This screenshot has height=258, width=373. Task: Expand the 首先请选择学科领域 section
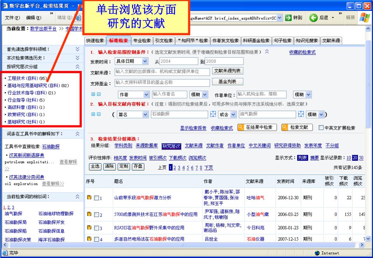tap(78, 49)
